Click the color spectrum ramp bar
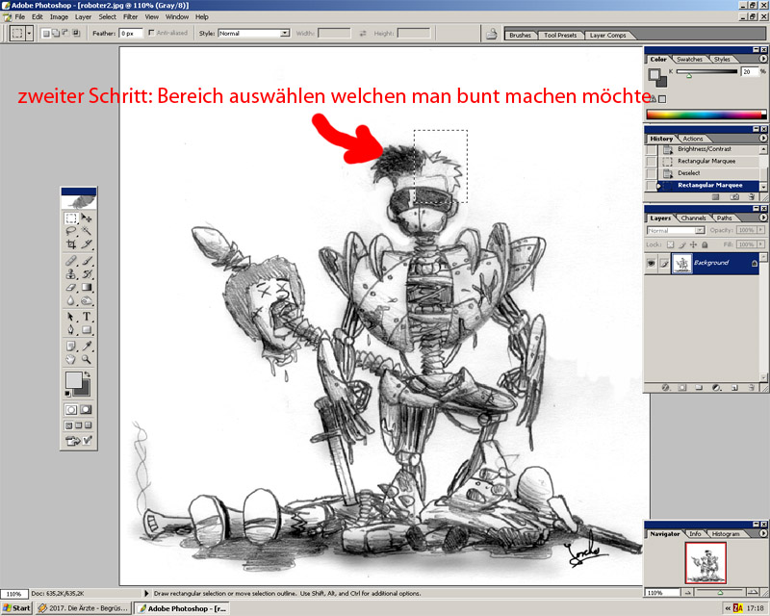Image resolution: width=770 pixels, height=616 pixels. [704, 115]
